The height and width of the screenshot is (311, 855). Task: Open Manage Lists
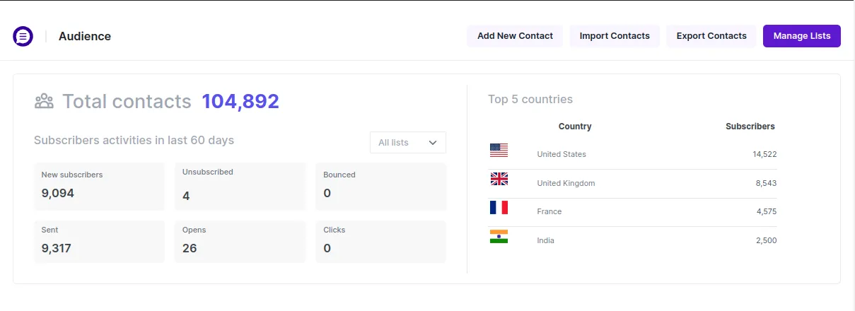tap(802, 36)
